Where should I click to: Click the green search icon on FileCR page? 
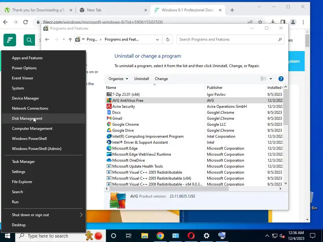point(29,40)
